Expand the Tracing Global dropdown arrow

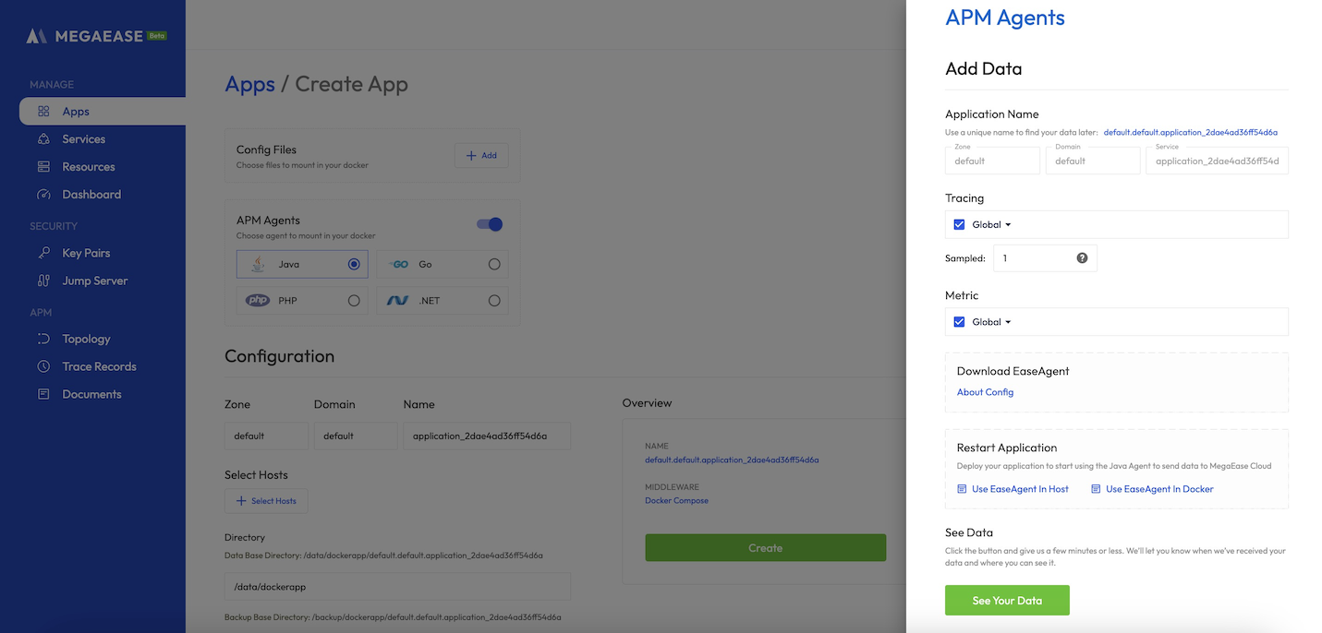click(x=1008, y=225)
